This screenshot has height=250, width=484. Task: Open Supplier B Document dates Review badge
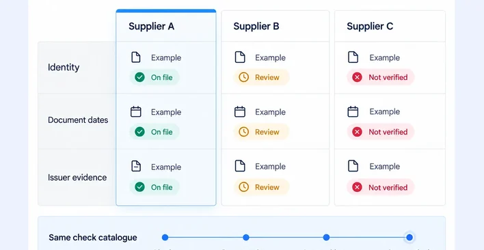[261, 132]
